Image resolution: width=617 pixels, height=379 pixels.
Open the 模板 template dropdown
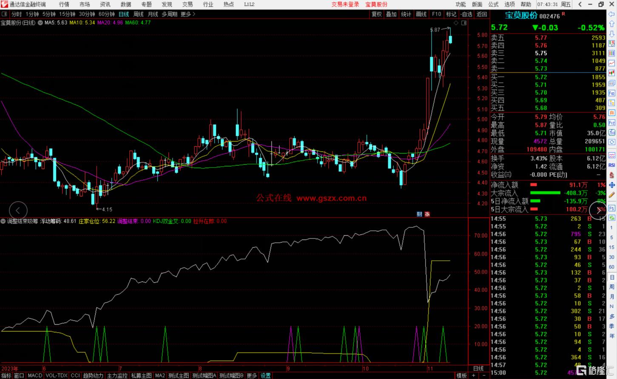click(x=461, y=376)
